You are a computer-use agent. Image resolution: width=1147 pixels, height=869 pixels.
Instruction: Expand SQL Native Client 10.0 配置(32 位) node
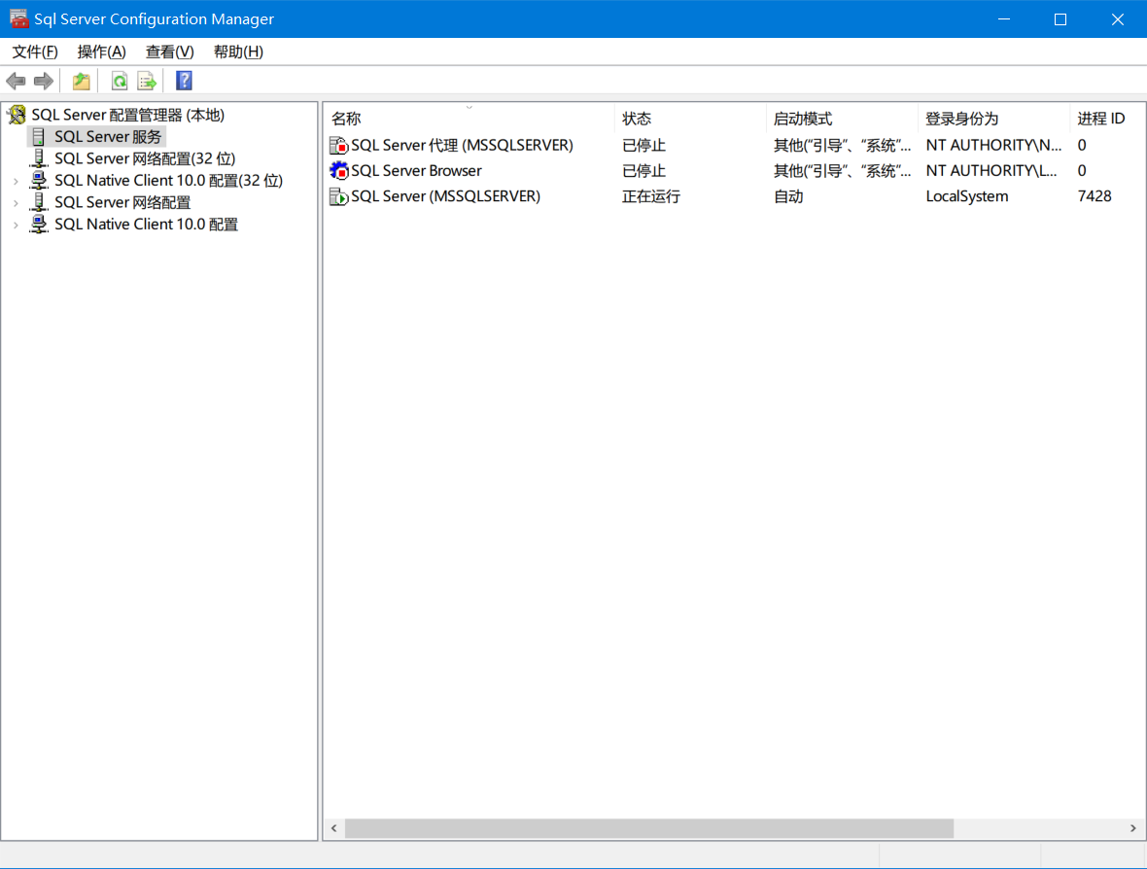(16, 181)
